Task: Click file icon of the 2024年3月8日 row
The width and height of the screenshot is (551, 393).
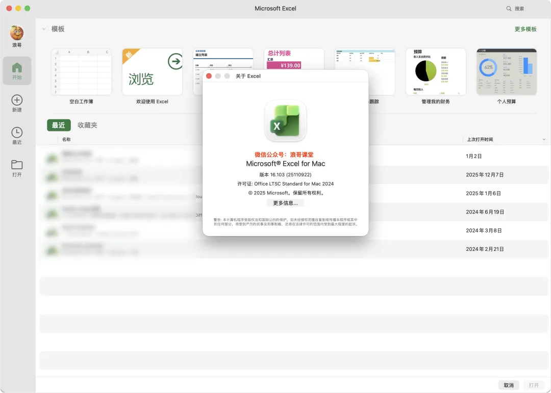Action: coord(52,232)
